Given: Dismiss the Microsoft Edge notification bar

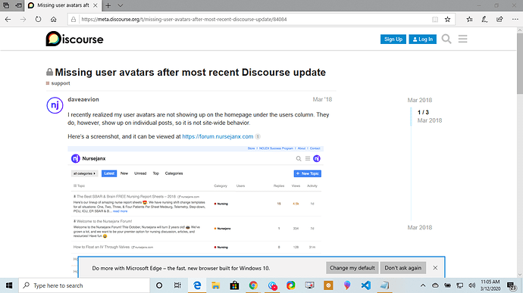Looking at the screenshot, I should (x=435, y=268).
